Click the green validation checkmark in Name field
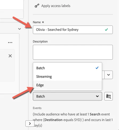The width and height of the screenshot is (119, 130). coord(106,30)
